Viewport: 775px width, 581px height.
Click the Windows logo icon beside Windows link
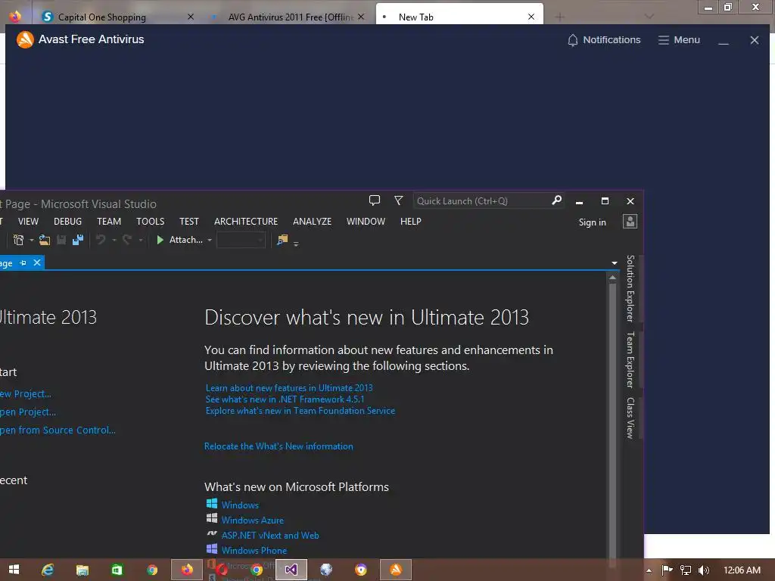(212, 503)
